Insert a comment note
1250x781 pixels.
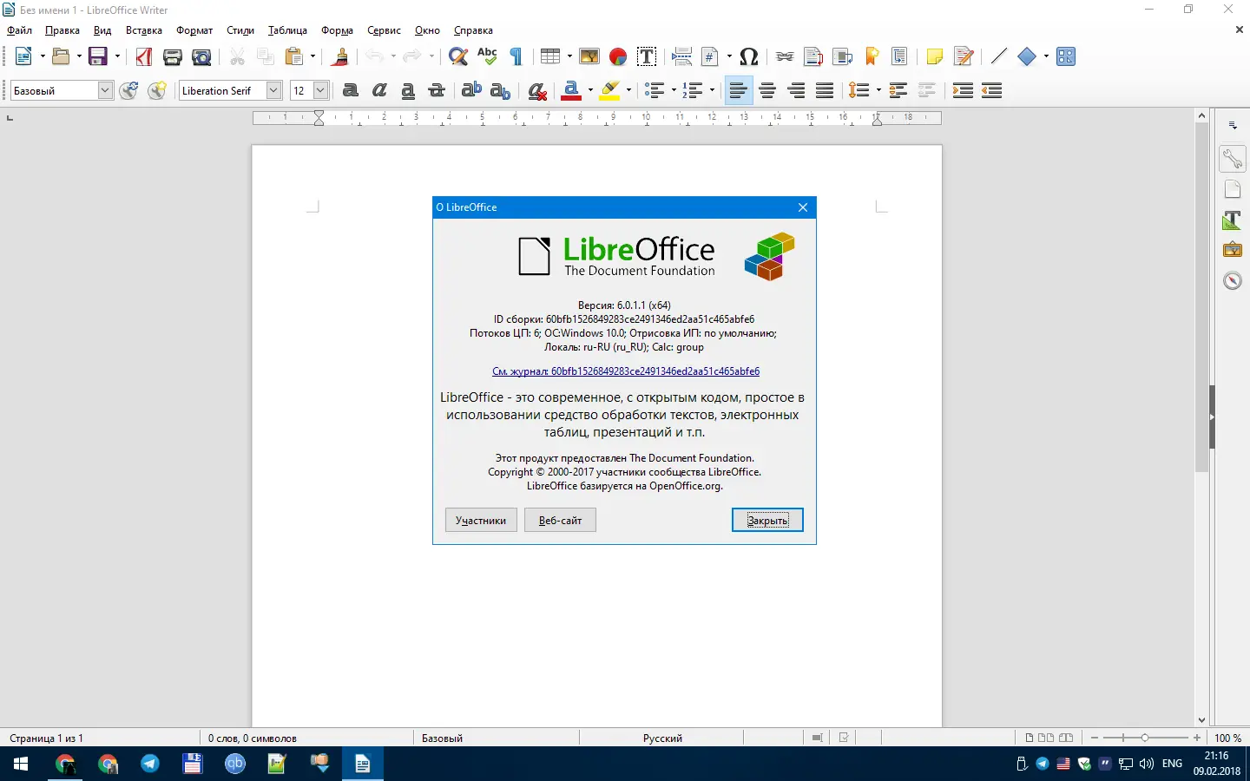pyautogui.click(x=934, y=56)
